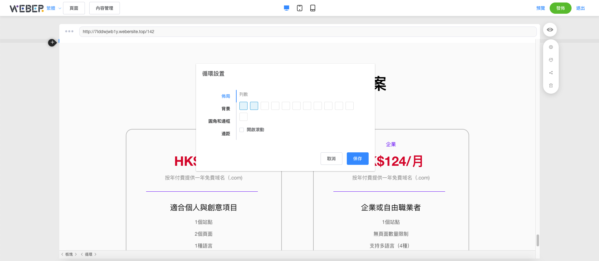Switch to mobile phone preview mode

pyautogui.click(x=313, y=8)
